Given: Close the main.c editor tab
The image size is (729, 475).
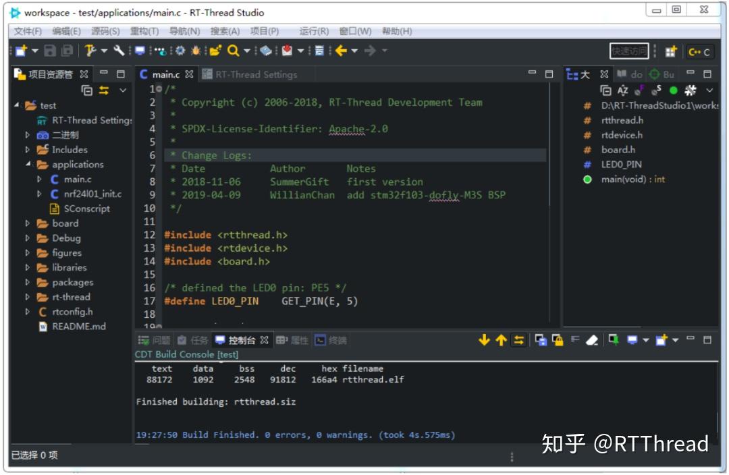Looking at the screenshot, I should (x=189, y=74).
